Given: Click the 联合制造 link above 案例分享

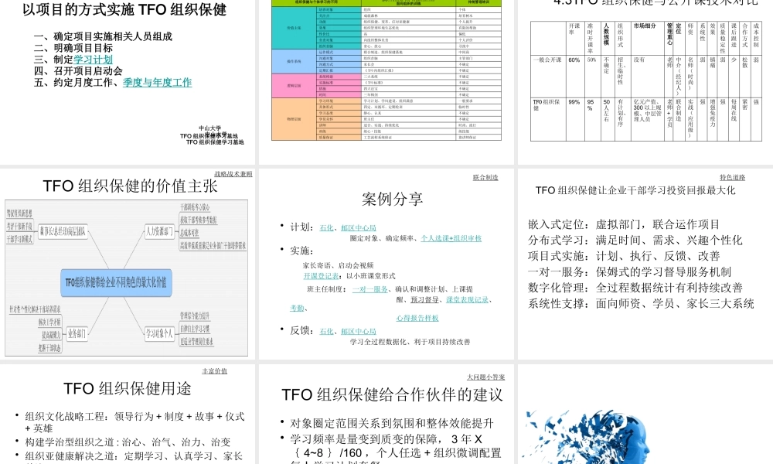Looking at the screenshot, I should click(485, 178).
